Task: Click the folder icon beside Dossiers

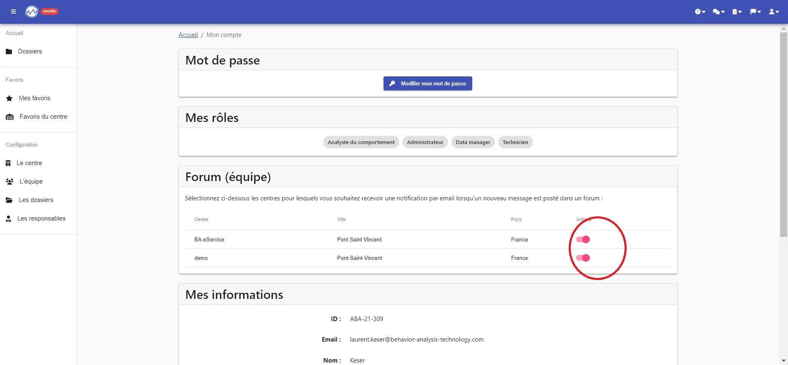Action: 9,51
